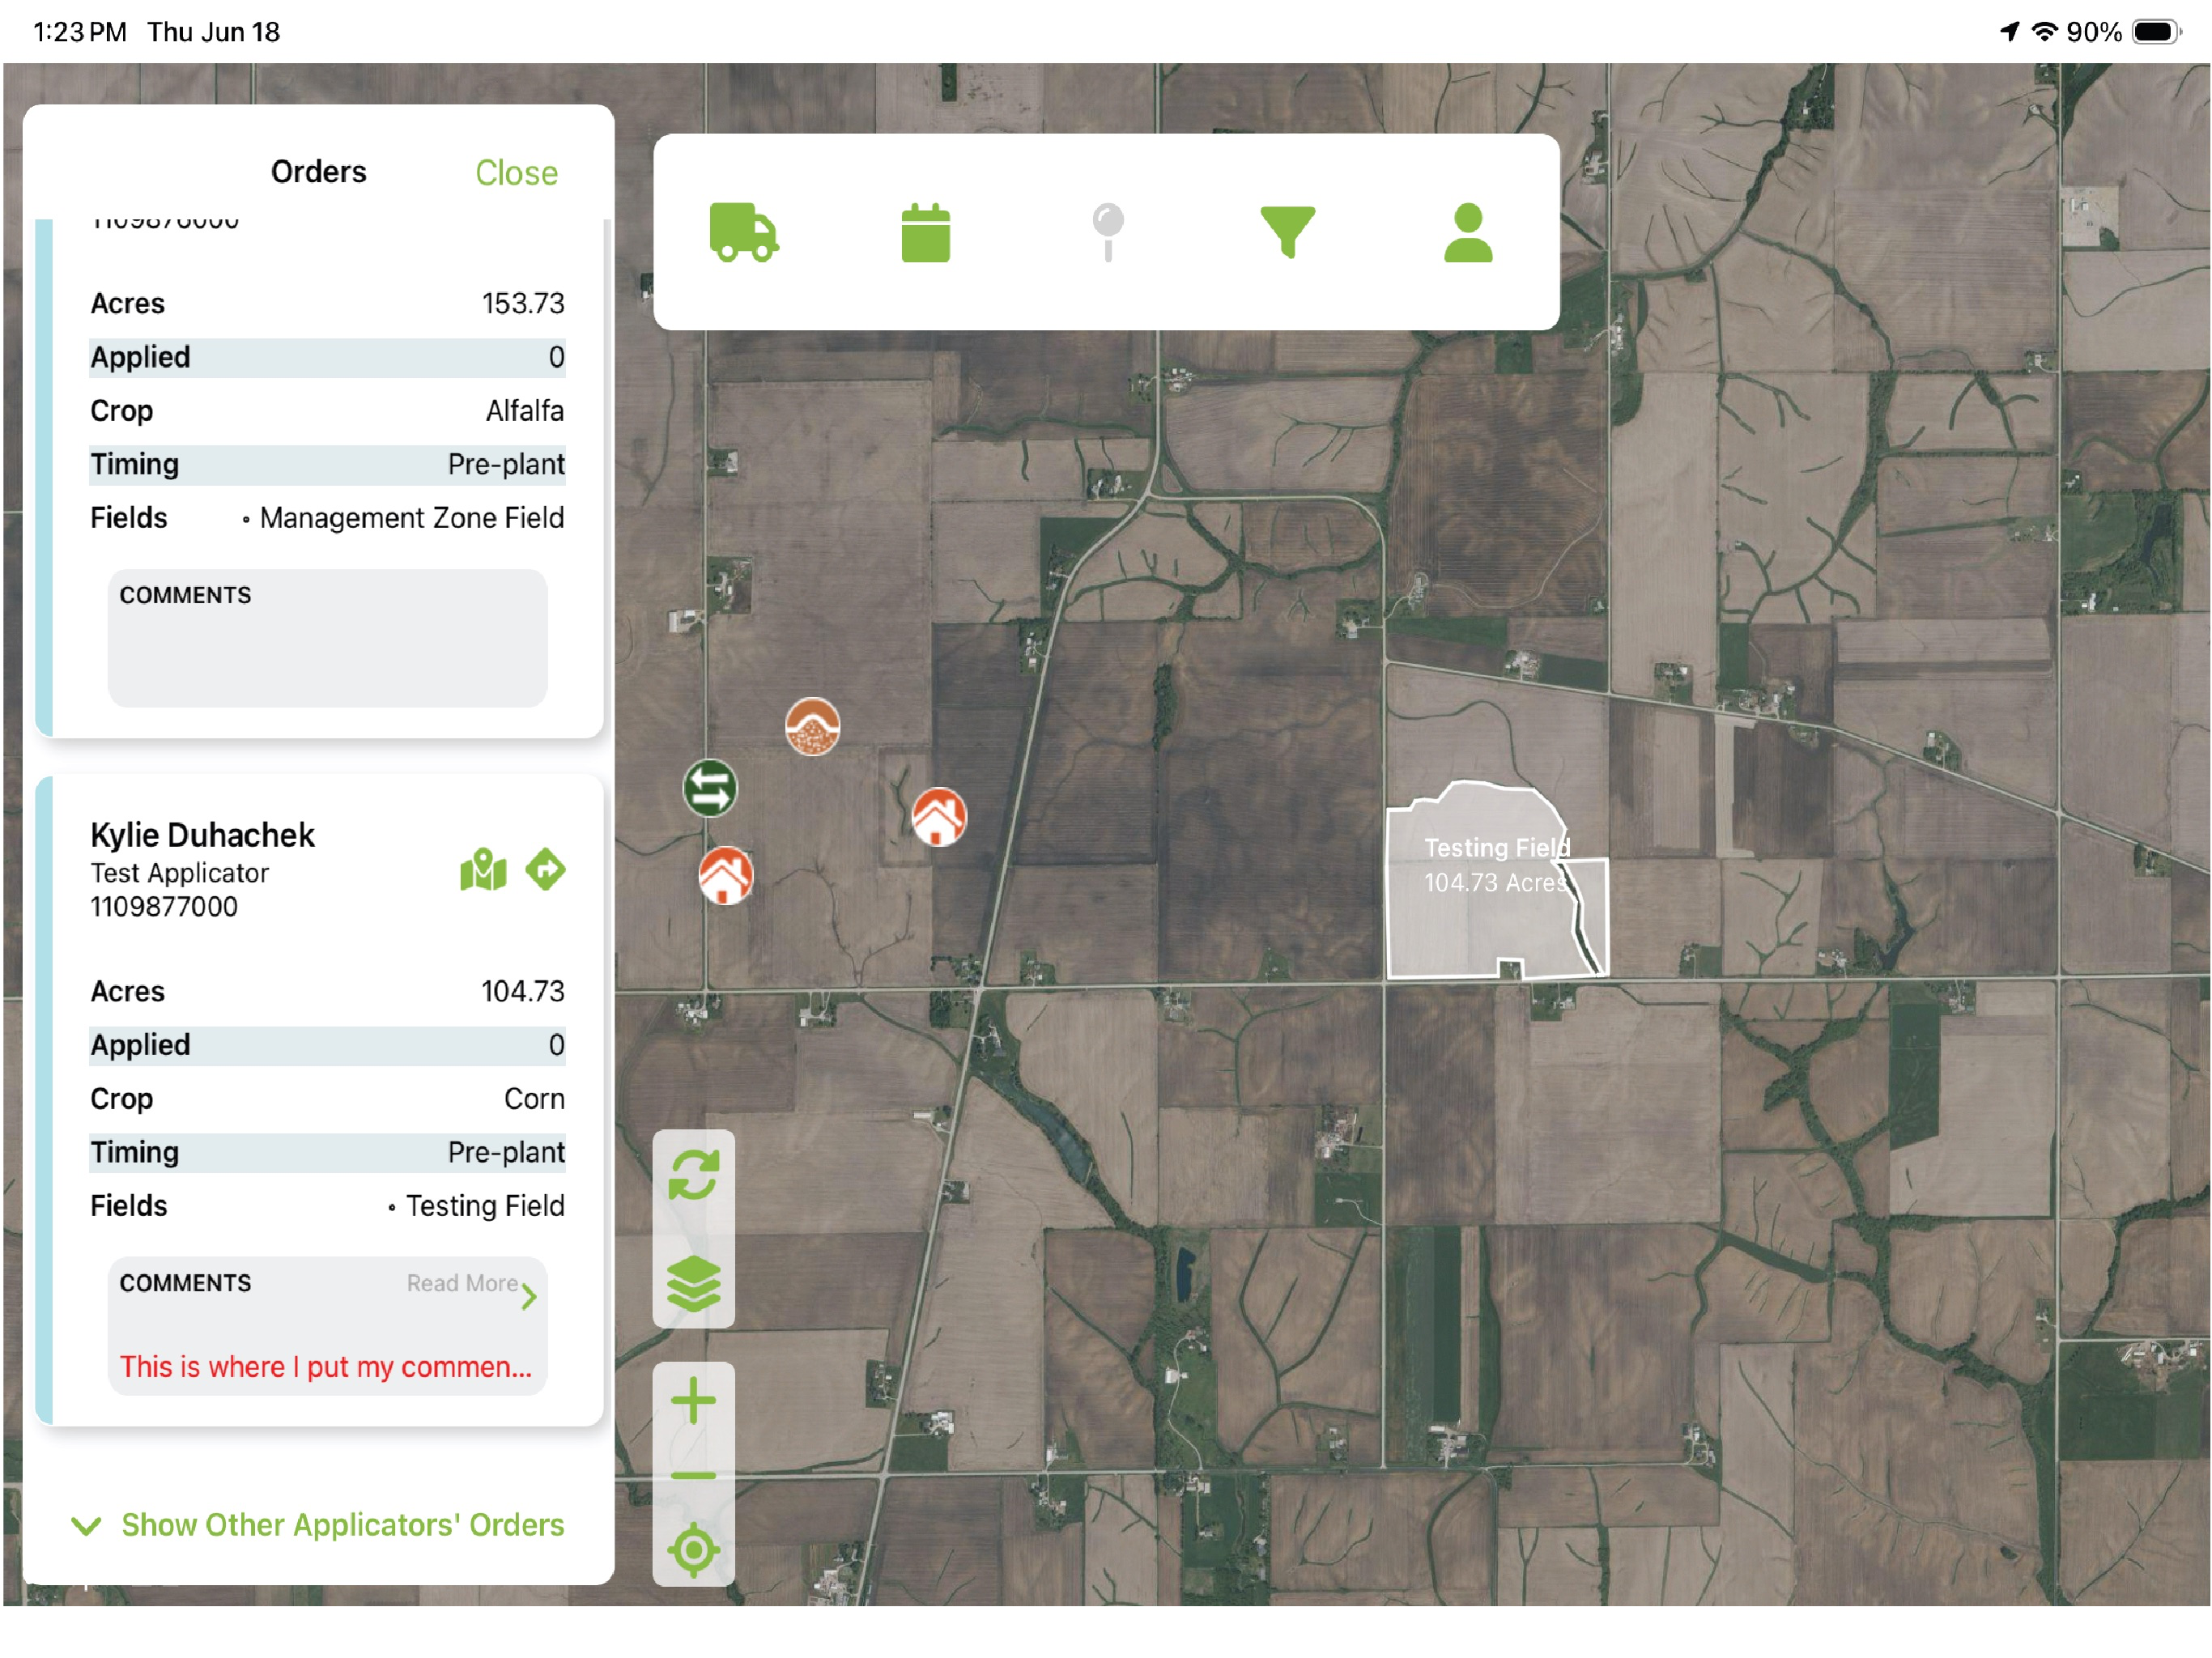Click the Orders panel heading
Screen dimensions: 2212x1658
tap(318, 172)
